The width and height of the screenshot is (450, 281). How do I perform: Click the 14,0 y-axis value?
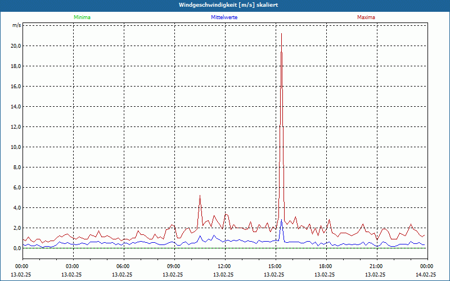(x=16, y=107)
